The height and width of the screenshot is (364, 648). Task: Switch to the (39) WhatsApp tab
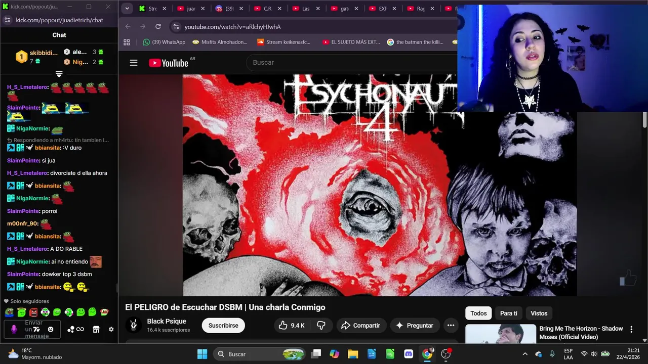click(230, 9)
